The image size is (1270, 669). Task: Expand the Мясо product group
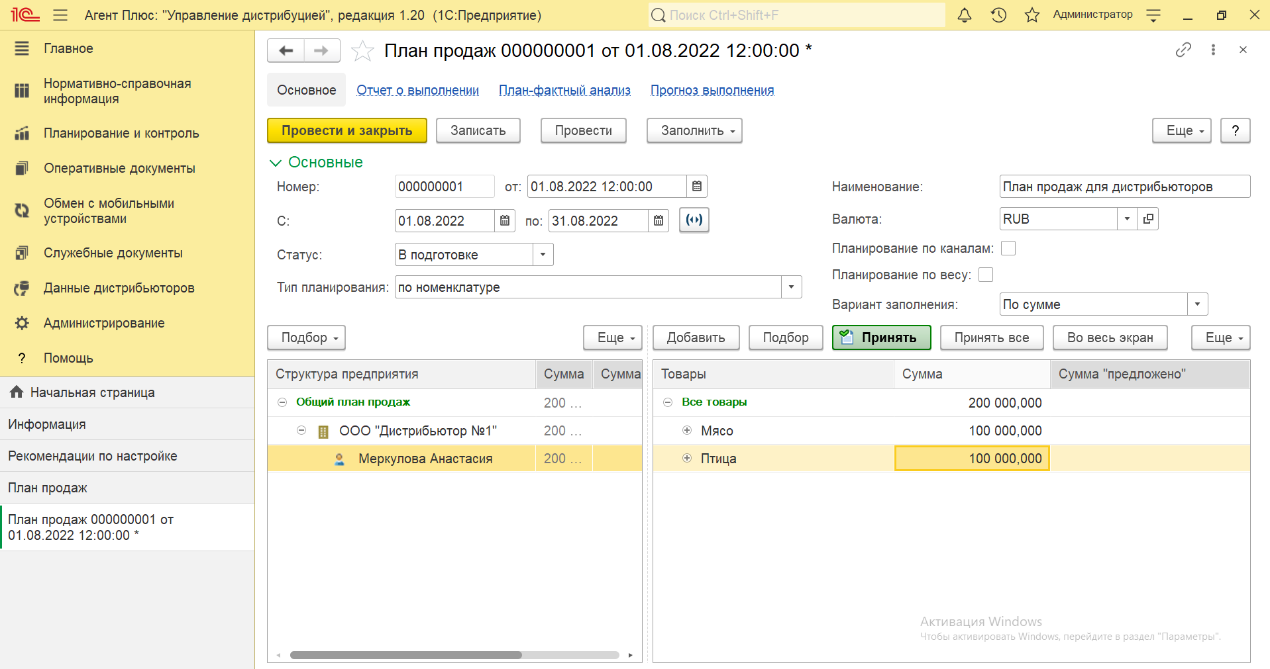pos(687,431)
